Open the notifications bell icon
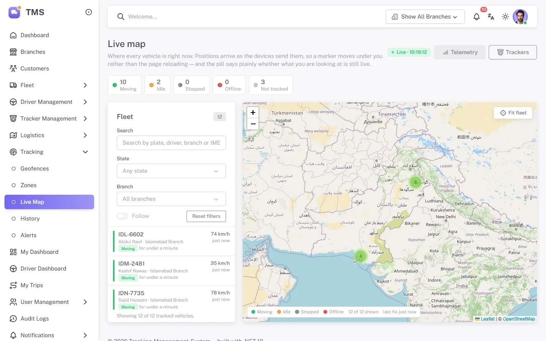 click(477, 17)
